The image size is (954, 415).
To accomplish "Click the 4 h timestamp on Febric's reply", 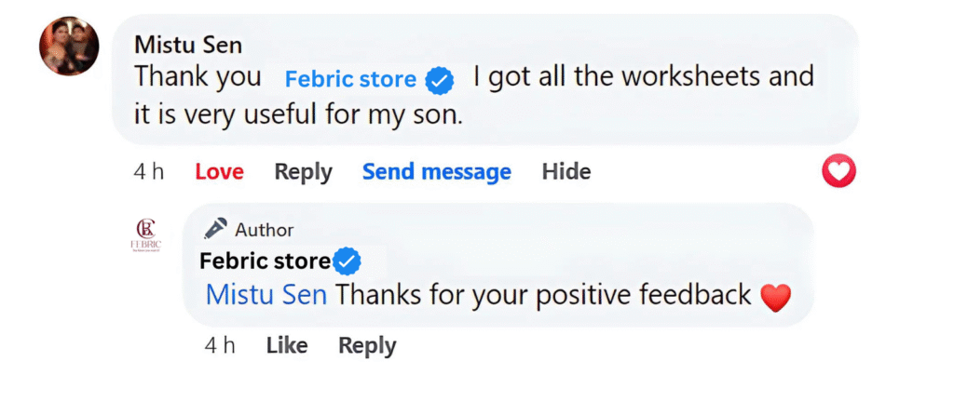I will [x=220, y=345].
